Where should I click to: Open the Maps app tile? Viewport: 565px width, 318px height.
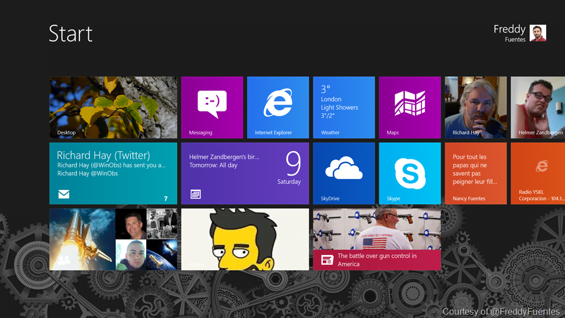click(x=409, y=107)
